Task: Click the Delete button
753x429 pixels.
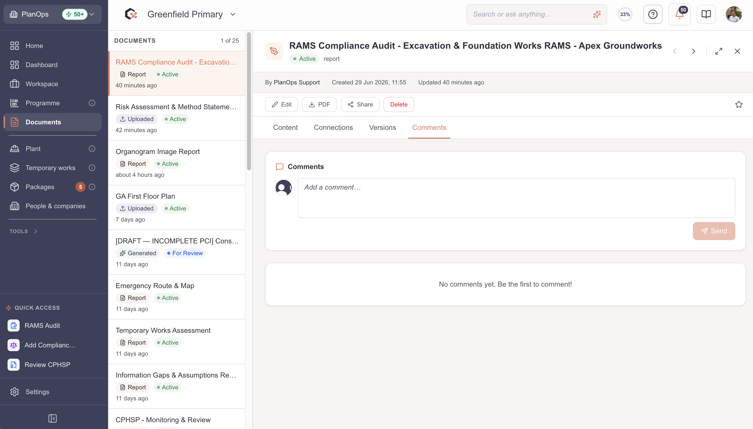Action: coord(399,104)
